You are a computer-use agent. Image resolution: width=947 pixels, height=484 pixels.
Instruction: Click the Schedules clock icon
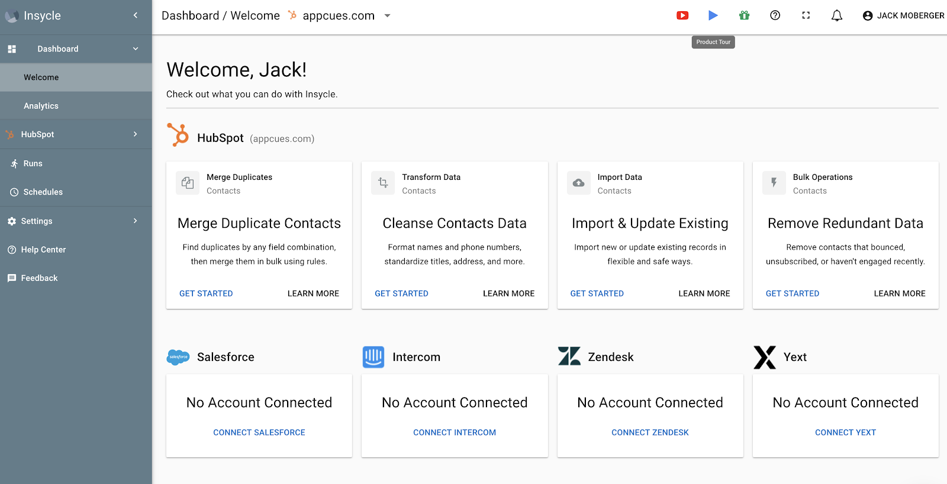14,192
